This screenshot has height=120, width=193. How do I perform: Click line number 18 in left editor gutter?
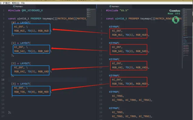(3, 80)
